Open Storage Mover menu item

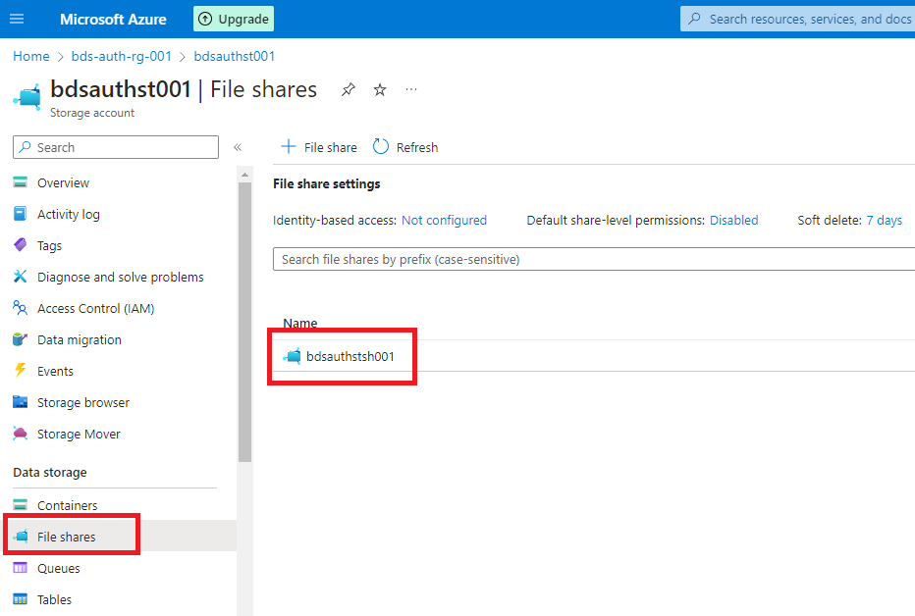pos(79,435)
